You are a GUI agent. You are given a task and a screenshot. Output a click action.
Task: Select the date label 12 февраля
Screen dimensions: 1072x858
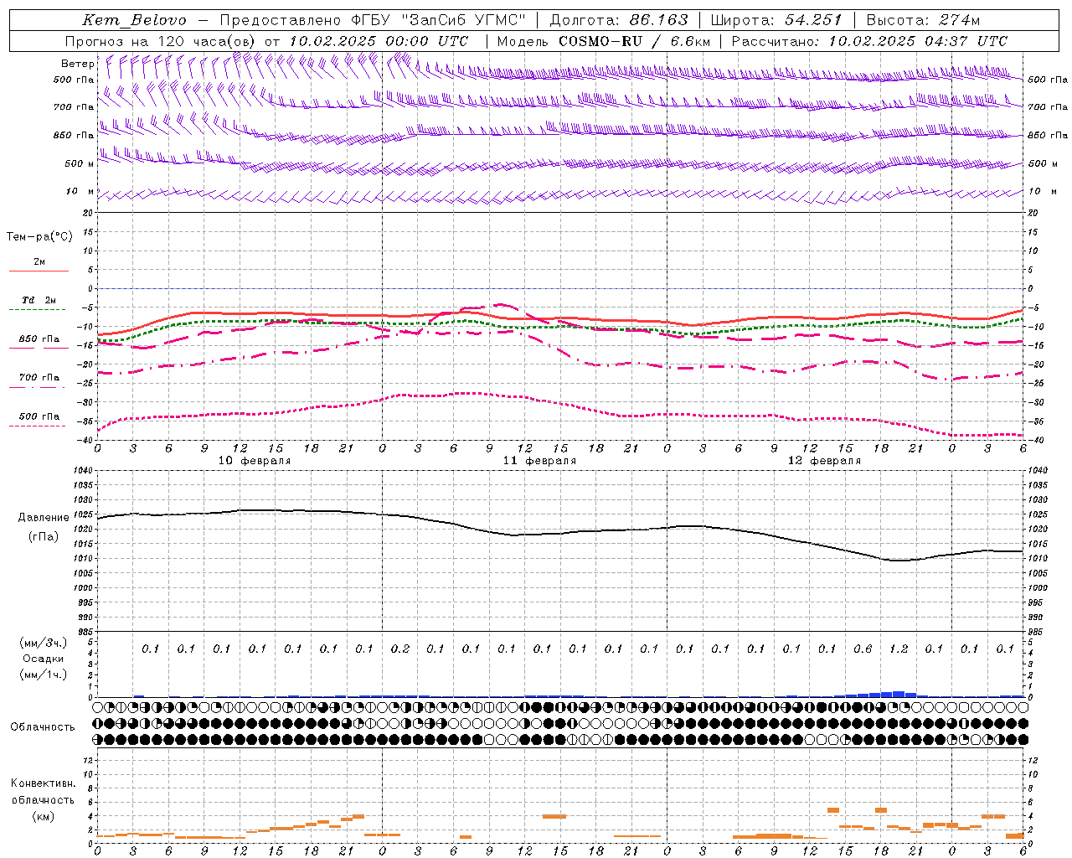[824, 461]
